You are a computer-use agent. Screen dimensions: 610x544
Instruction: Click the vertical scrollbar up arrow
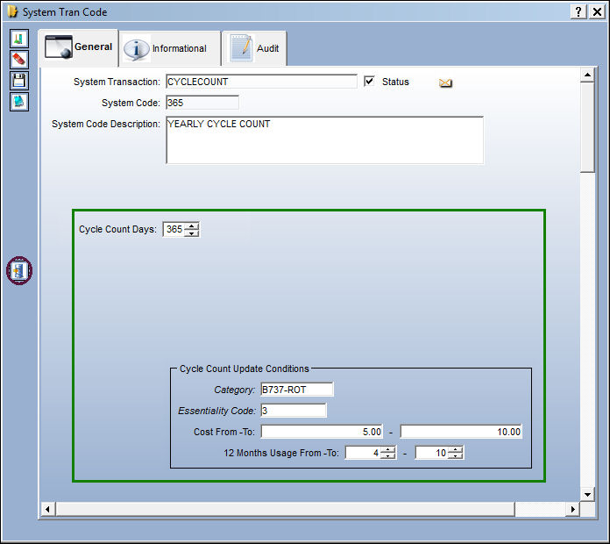587,75
